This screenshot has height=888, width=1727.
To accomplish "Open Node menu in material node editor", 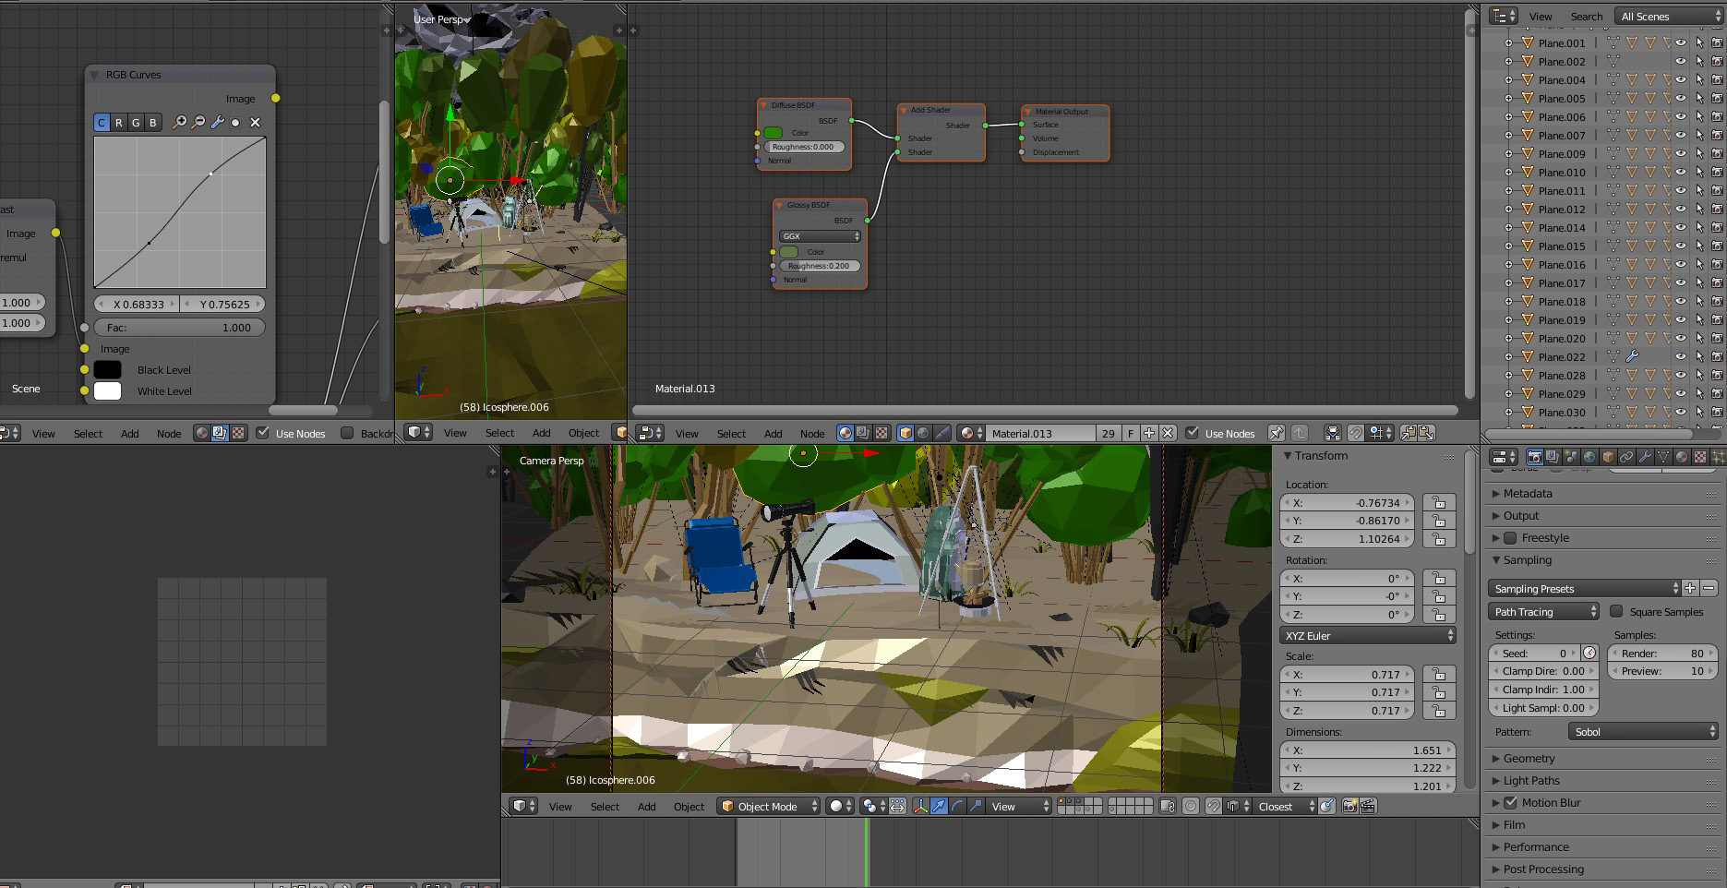I will tap(812, 433).
